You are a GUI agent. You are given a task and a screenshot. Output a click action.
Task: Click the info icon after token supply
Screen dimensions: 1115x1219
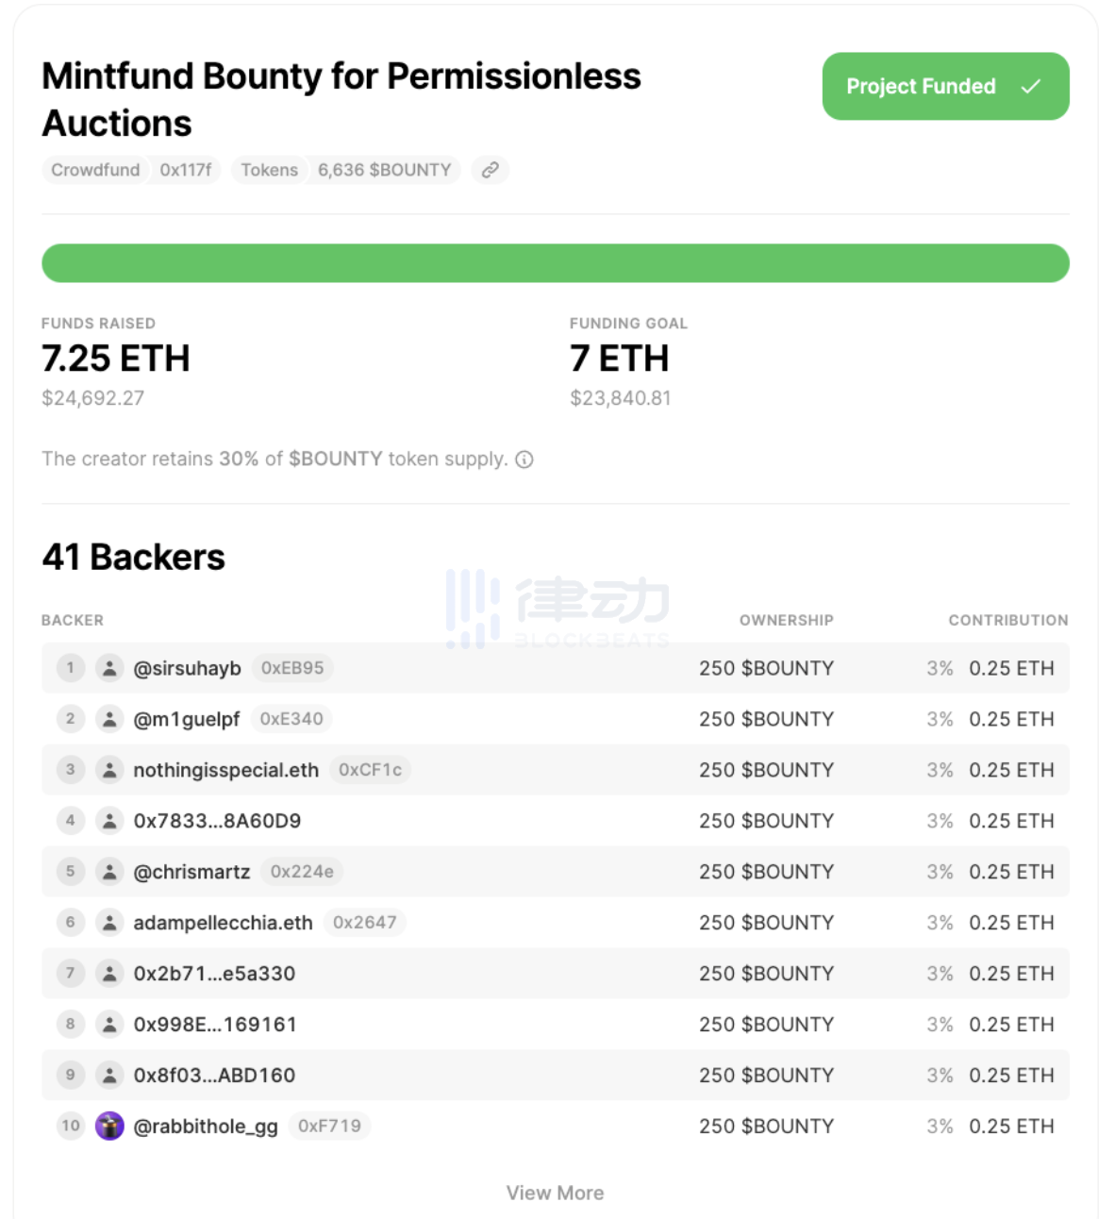click(524, 459)
